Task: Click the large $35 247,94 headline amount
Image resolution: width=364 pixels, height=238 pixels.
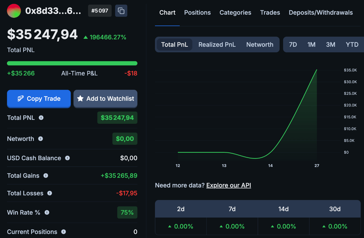Action: point(42,35)
